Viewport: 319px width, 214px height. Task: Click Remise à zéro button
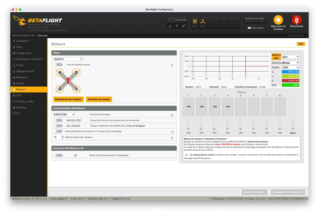pos(276,56)
